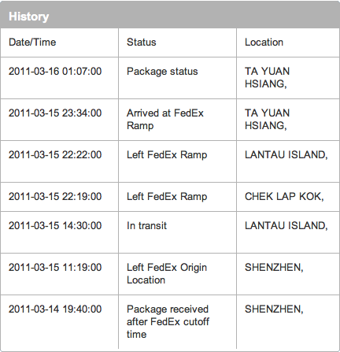Click the Package status entry
340x352 pixels.
pyautogui.click(x=162, y=72)
